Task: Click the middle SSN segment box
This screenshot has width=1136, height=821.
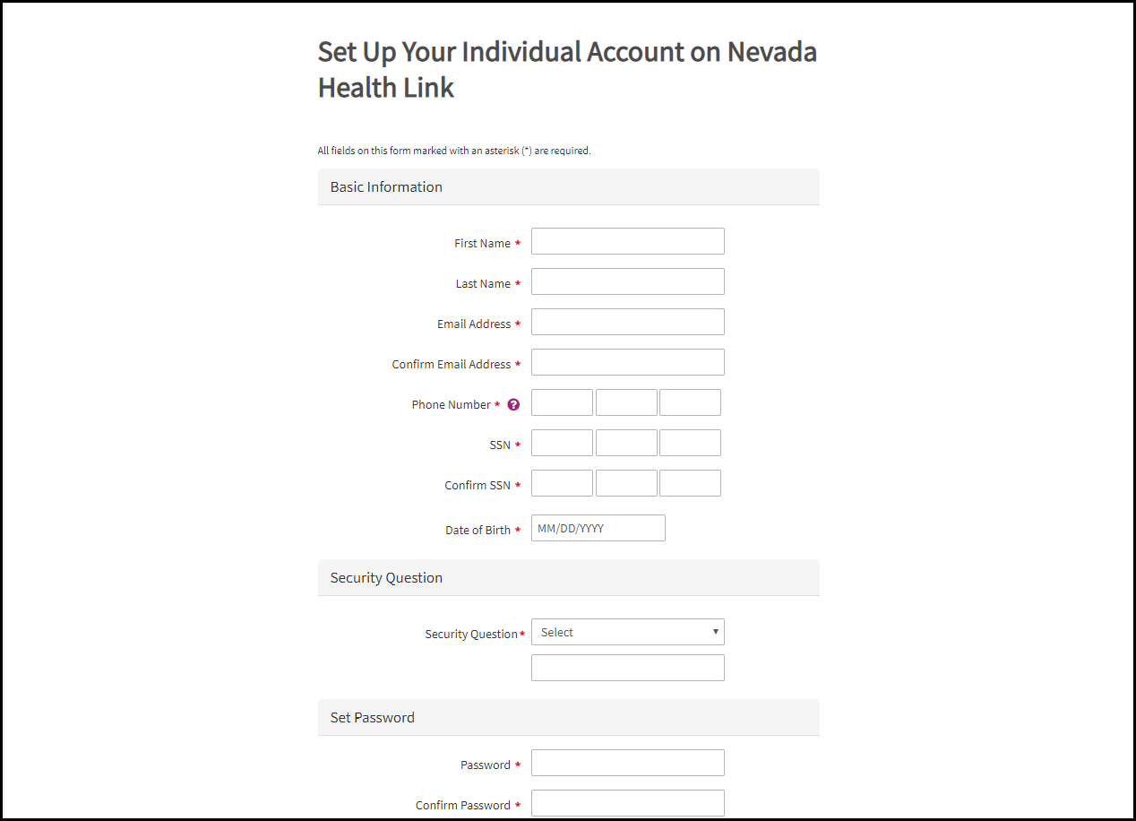Action: (x=626, y=443)
